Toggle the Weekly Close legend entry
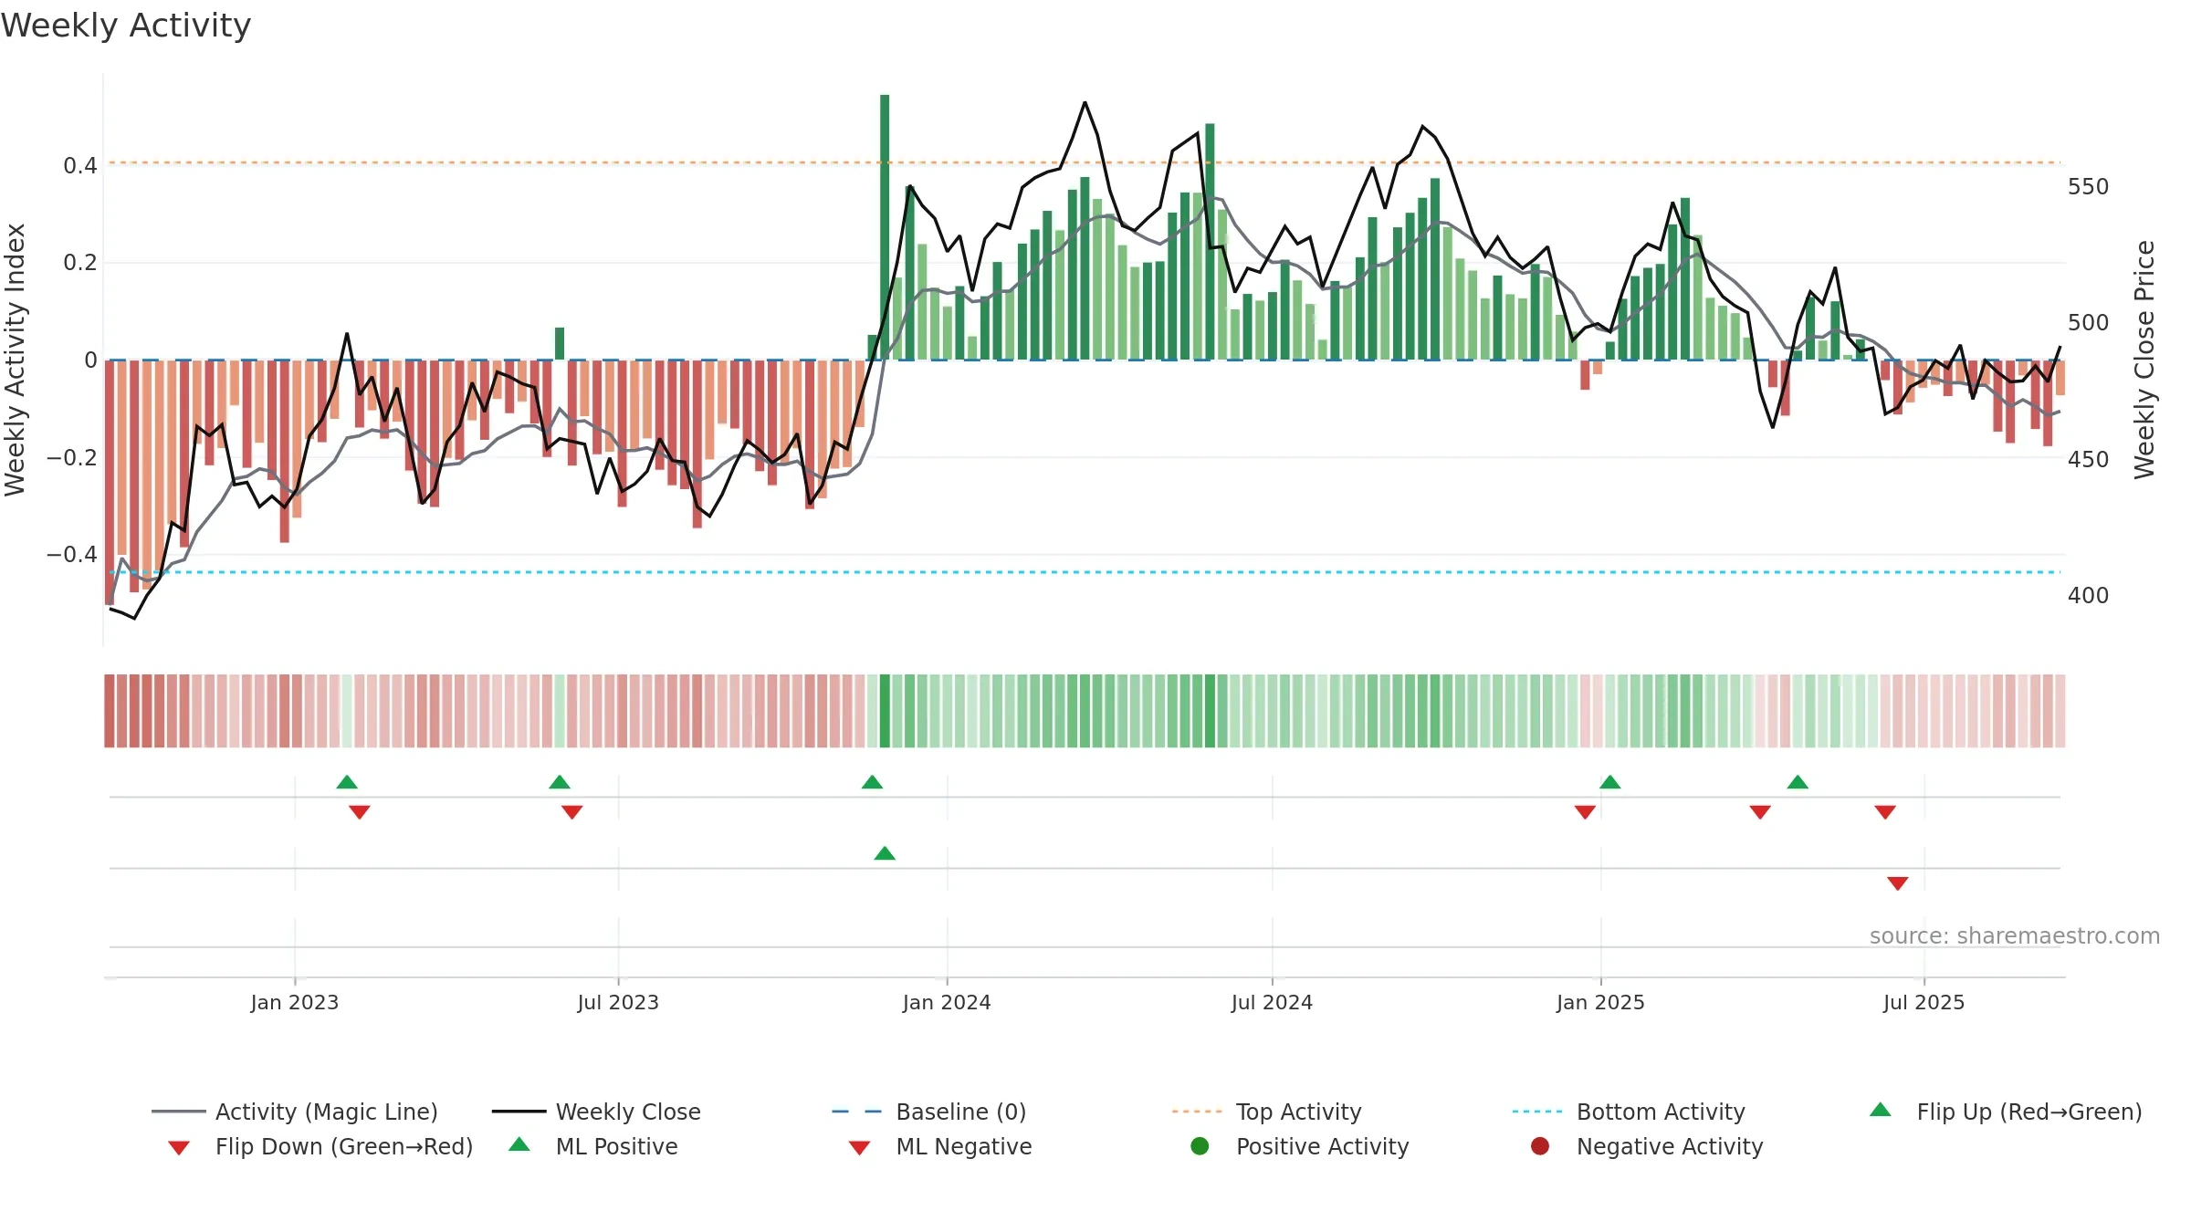Screen dimensions: 2191x1232 pos(596,1112)
